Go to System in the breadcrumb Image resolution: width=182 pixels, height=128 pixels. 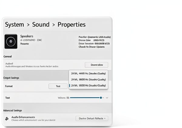click(15, 25)
